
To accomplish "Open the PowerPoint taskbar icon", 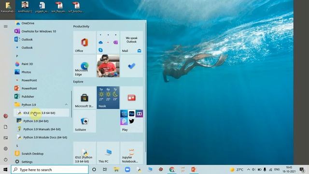I will coord(194,170).
